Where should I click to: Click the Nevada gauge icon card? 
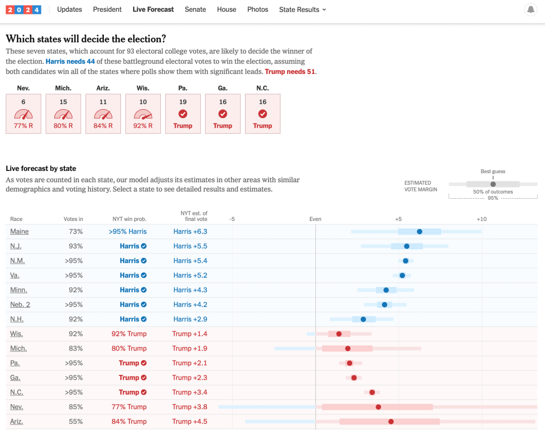tap(23, 114)
